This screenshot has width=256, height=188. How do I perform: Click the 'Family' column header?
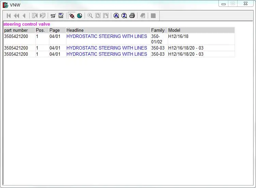159,30
